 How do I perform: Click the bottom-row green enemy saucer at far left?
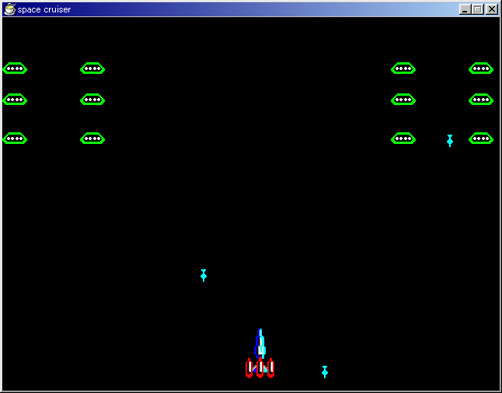coord(15,139)
